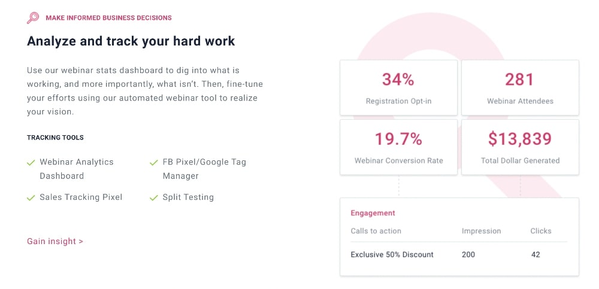Click the Split Testing tool text
The image size is (599, 289).
pyautogui.click(x=188, y=197)
